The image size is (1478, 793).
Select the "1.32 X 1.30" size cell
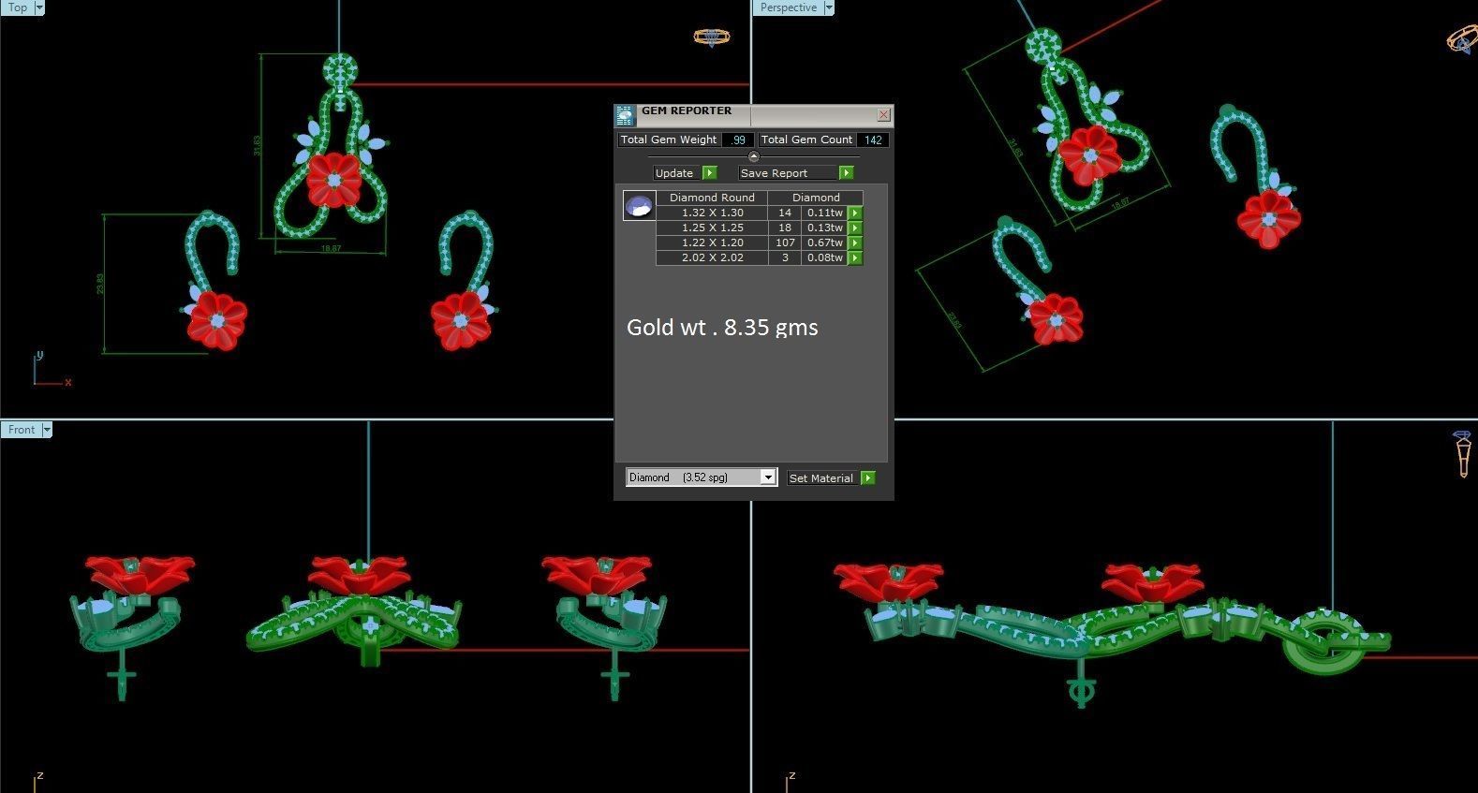(712, 213)
